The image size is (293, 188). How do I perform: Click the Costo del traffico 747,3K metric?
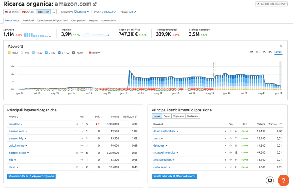click(133, 32)
